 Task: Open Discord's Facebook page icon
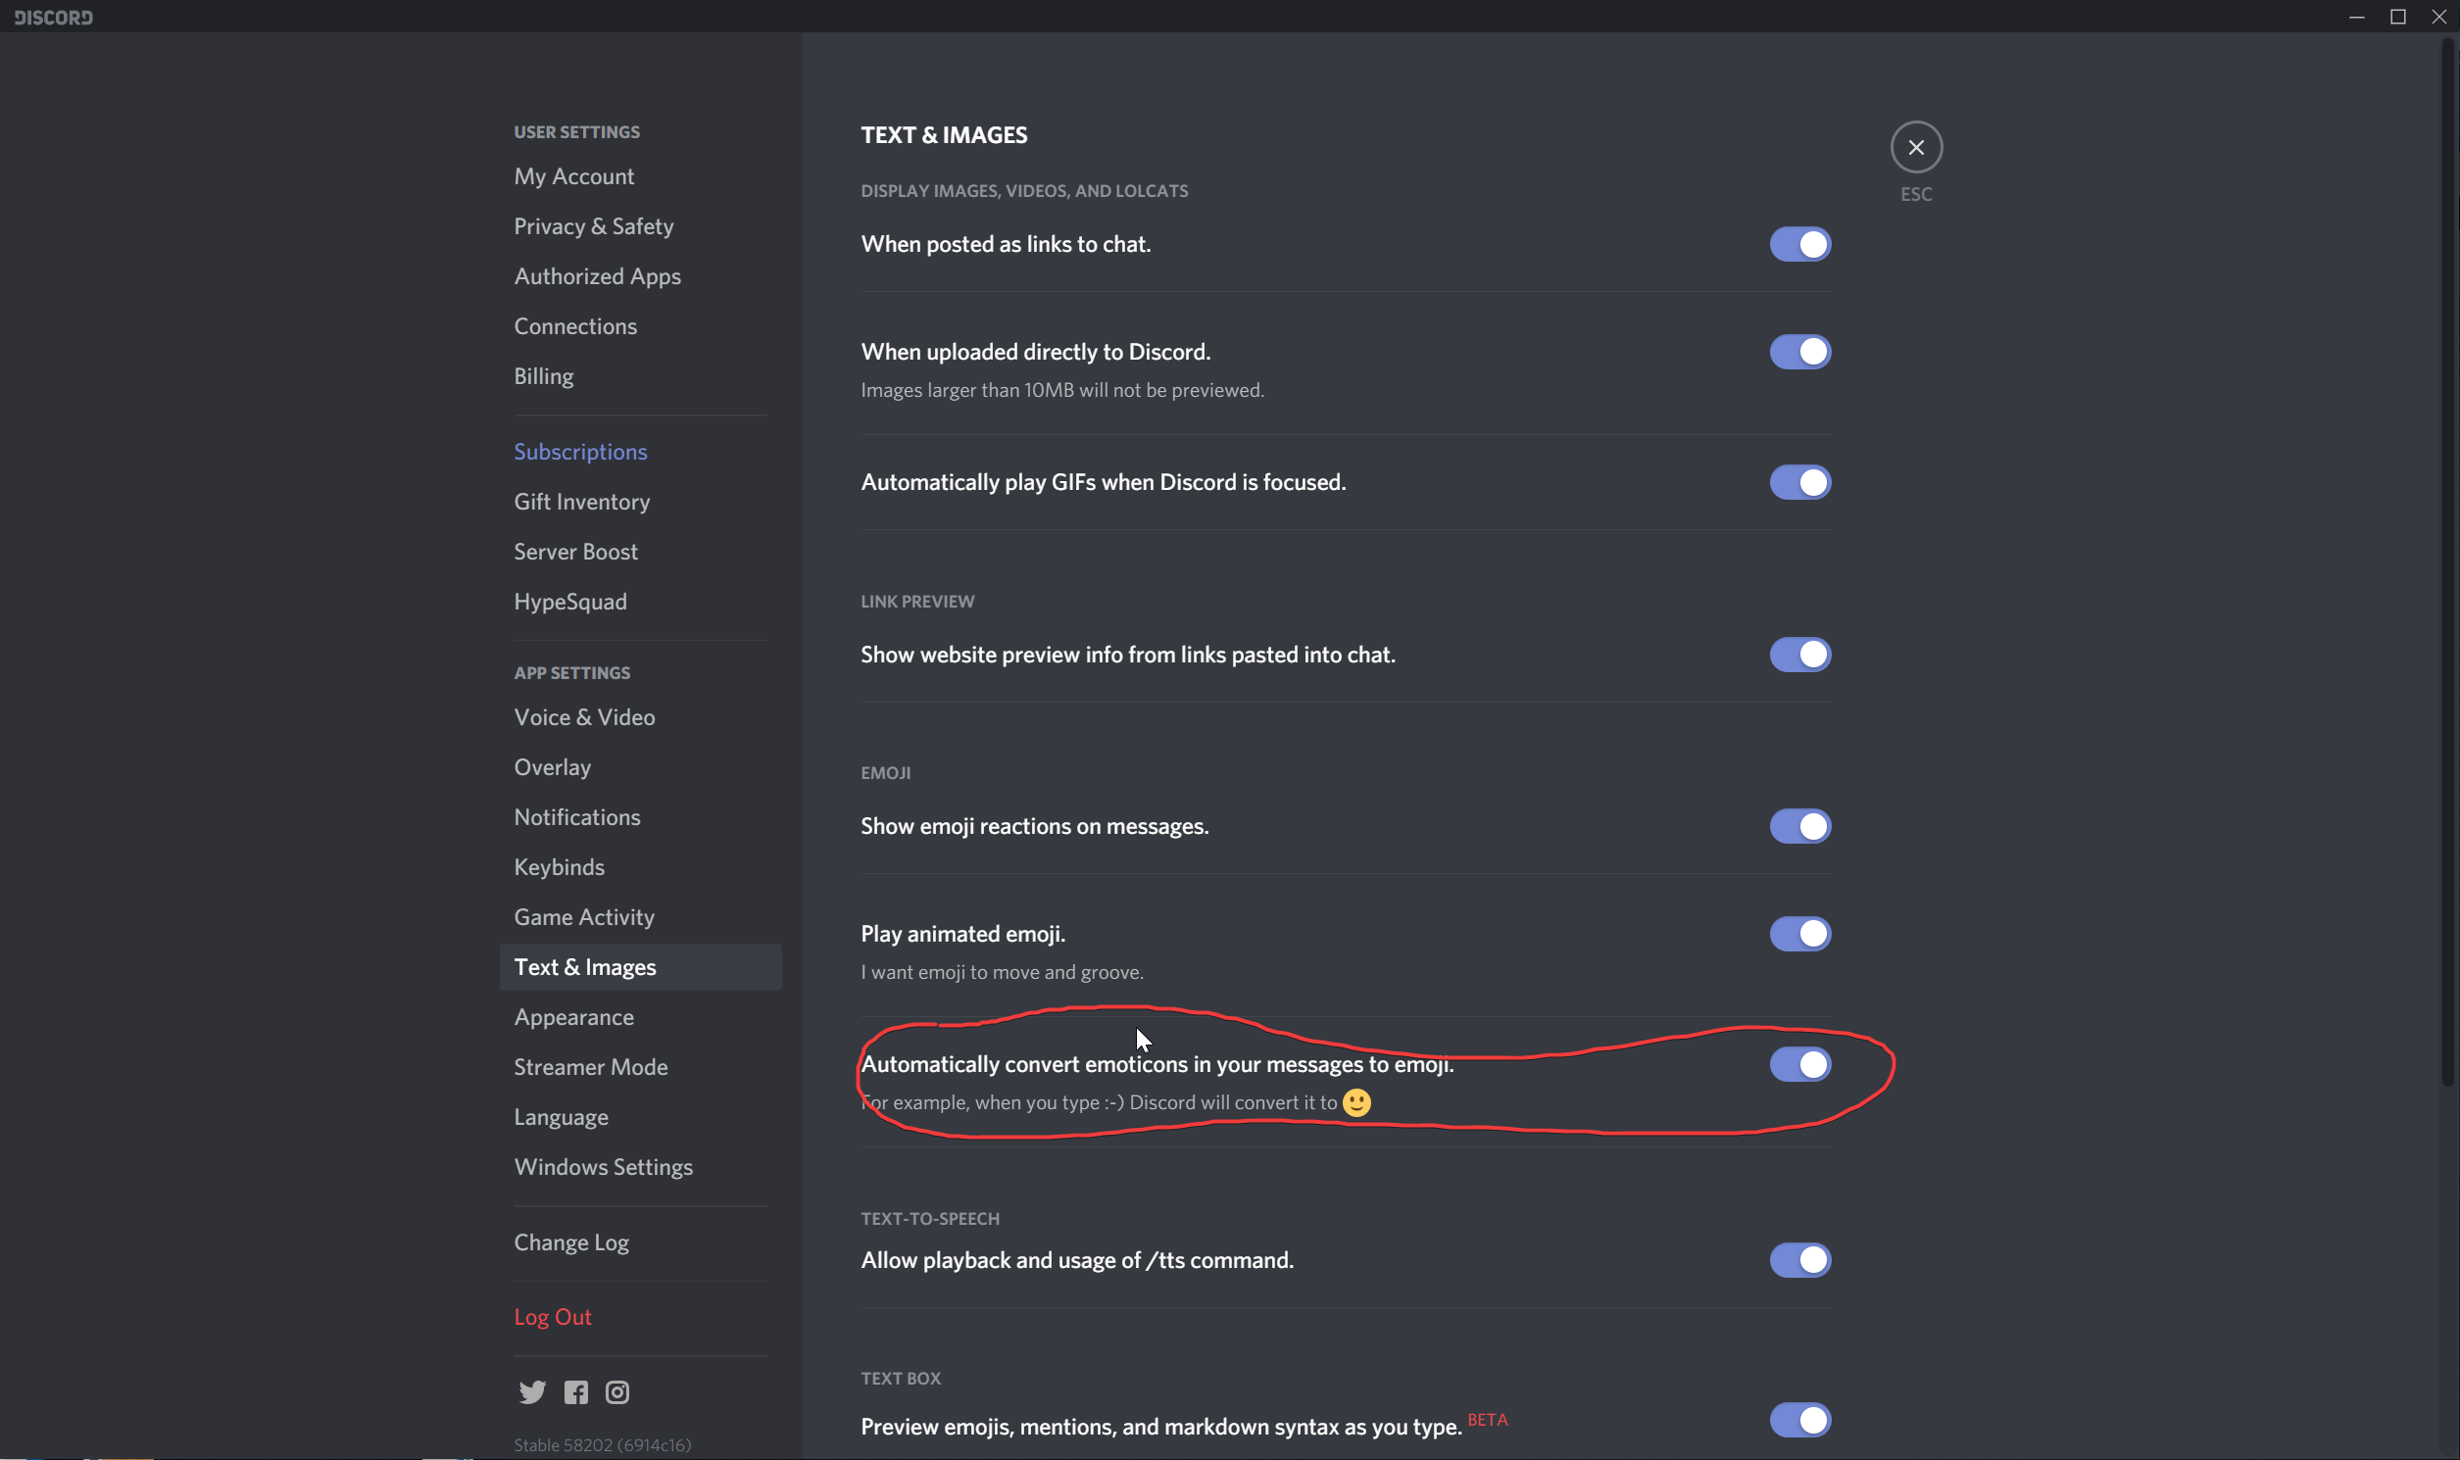(x=575, y=1392)
